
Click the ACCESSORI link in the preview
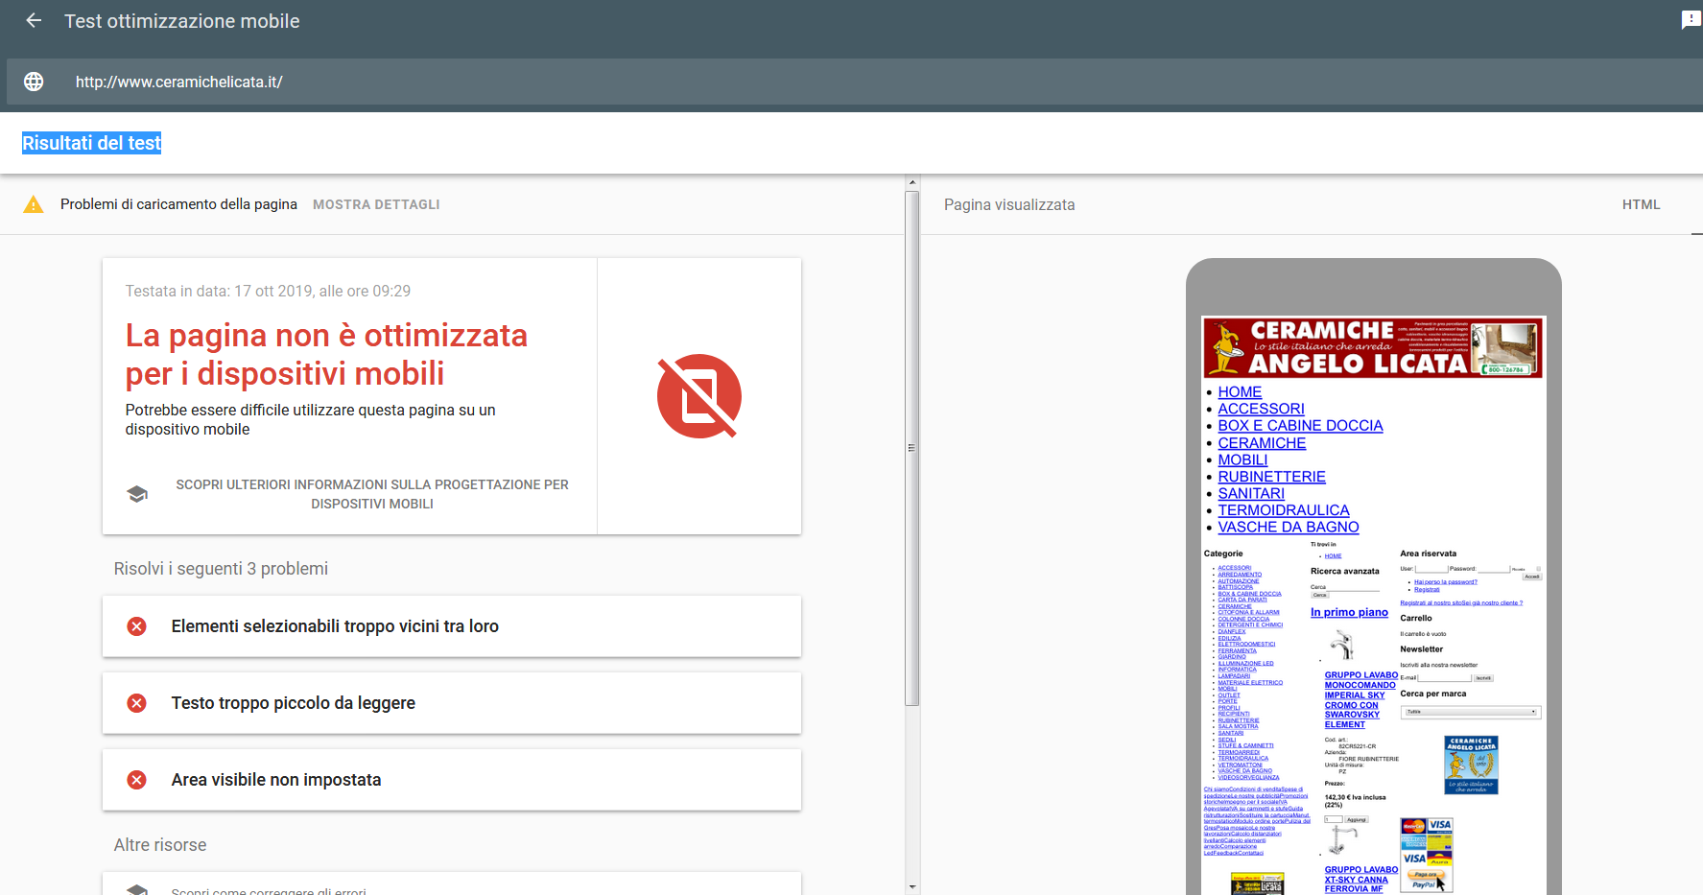pos(1261,409)
